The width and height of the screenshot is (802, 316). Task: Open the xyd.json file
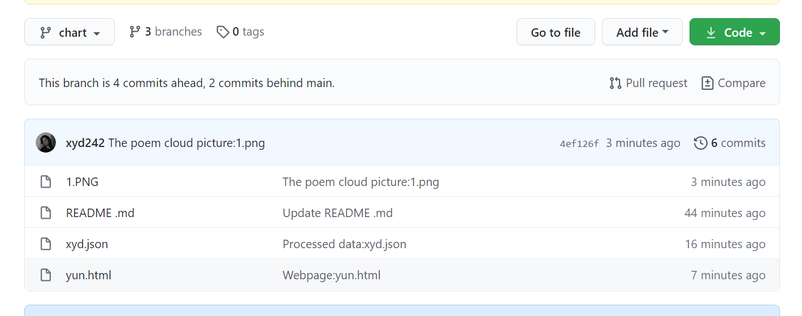click(87, 244)
